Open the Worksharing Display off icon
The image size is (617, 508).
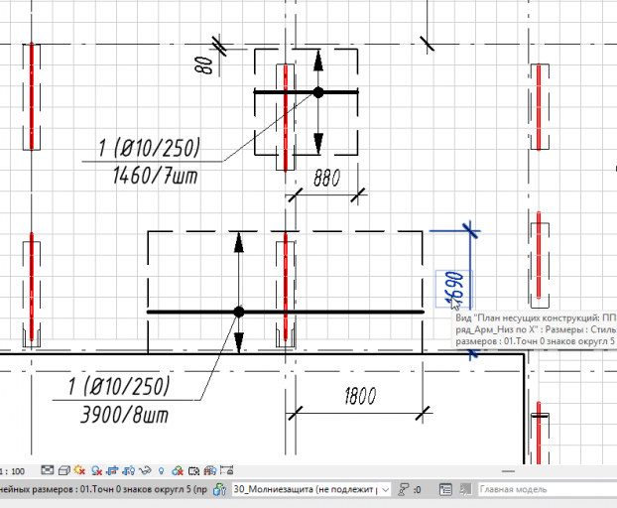coord(178,470)
